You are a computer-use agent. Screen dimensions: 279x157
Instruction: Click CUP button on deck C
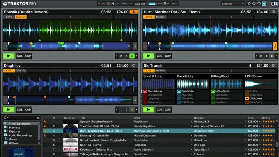[28, 110]
